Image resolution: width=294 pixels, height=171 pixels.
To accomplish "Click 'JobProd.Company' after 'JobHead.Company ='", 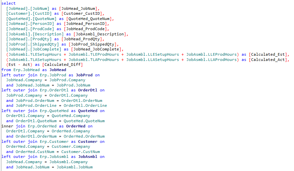I will [67, 80].
